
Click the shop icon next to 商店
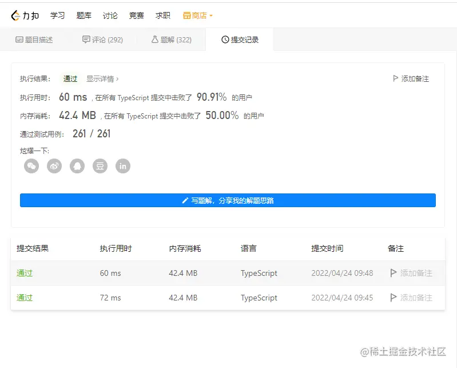(186, 15)
